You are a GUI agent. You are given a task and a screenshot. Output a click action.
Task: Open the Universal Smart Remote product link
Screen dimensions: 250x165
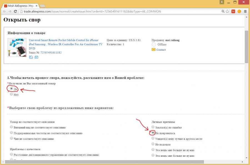click(x=66, y=44)
